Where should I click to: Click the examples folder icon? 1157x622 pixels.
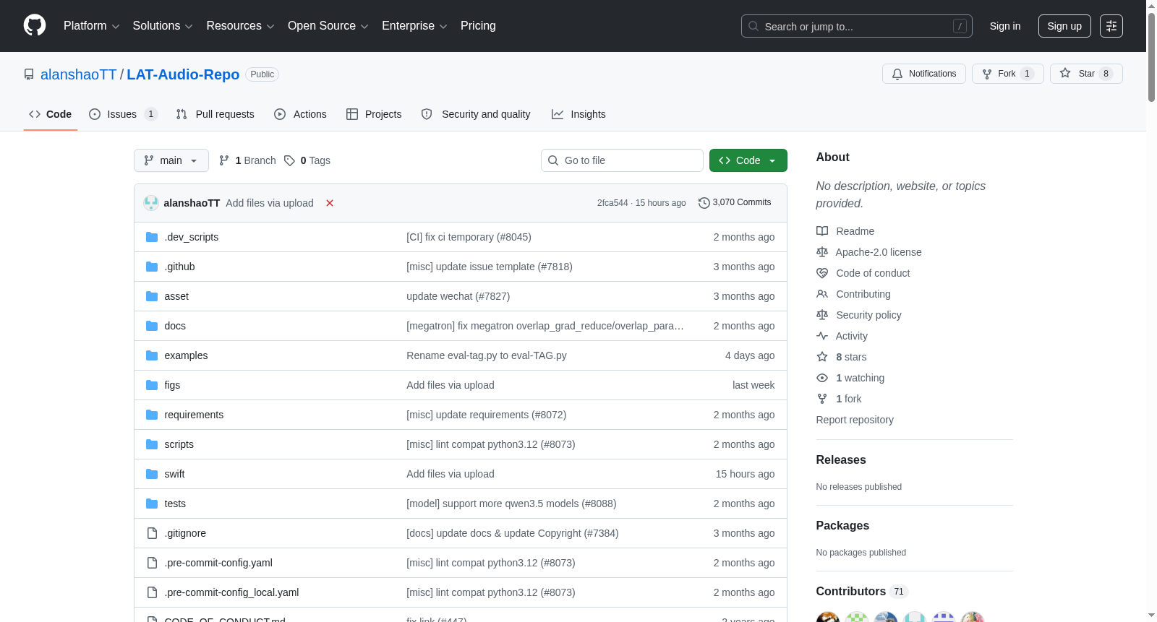coord(152,355)
